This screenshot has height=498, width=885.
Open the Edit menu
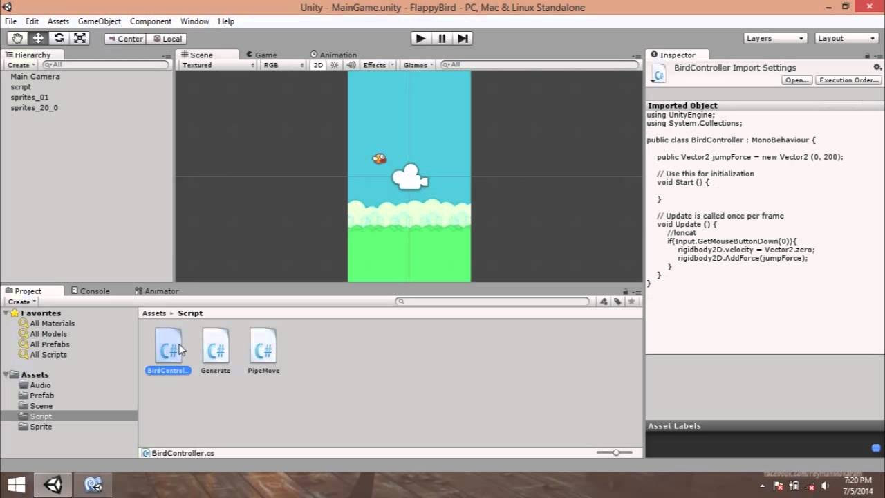pyautogui.click(x=32, y=21)
